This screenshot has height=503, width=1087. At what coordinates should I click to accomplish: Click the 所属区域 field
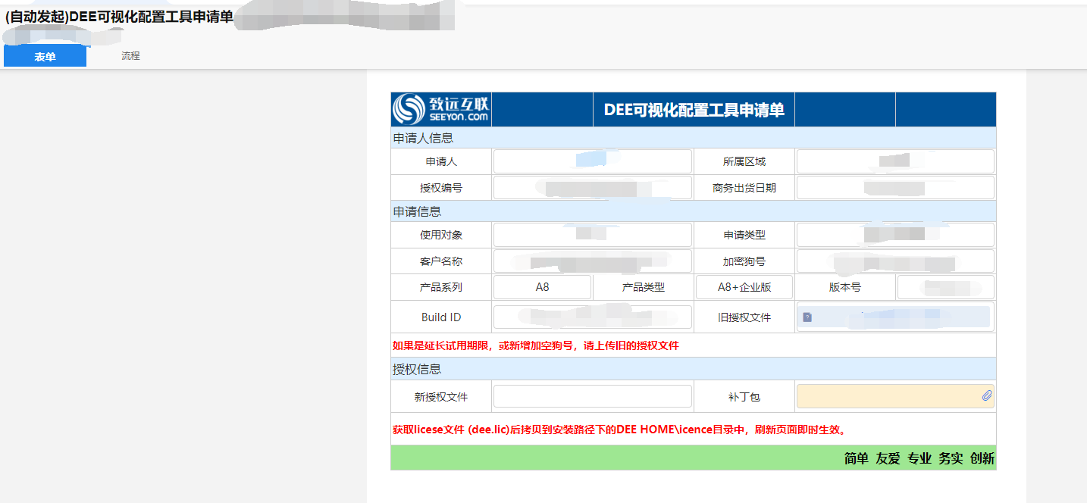point(895,161)
